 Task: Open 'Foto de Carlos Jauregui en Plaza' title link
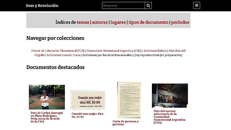47,117
